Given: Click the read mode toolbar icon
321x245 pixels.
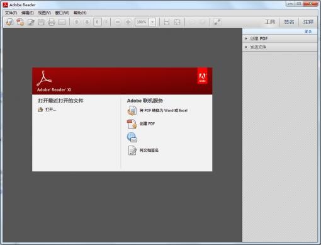Looking at the screenshot, I should point(217,22).
